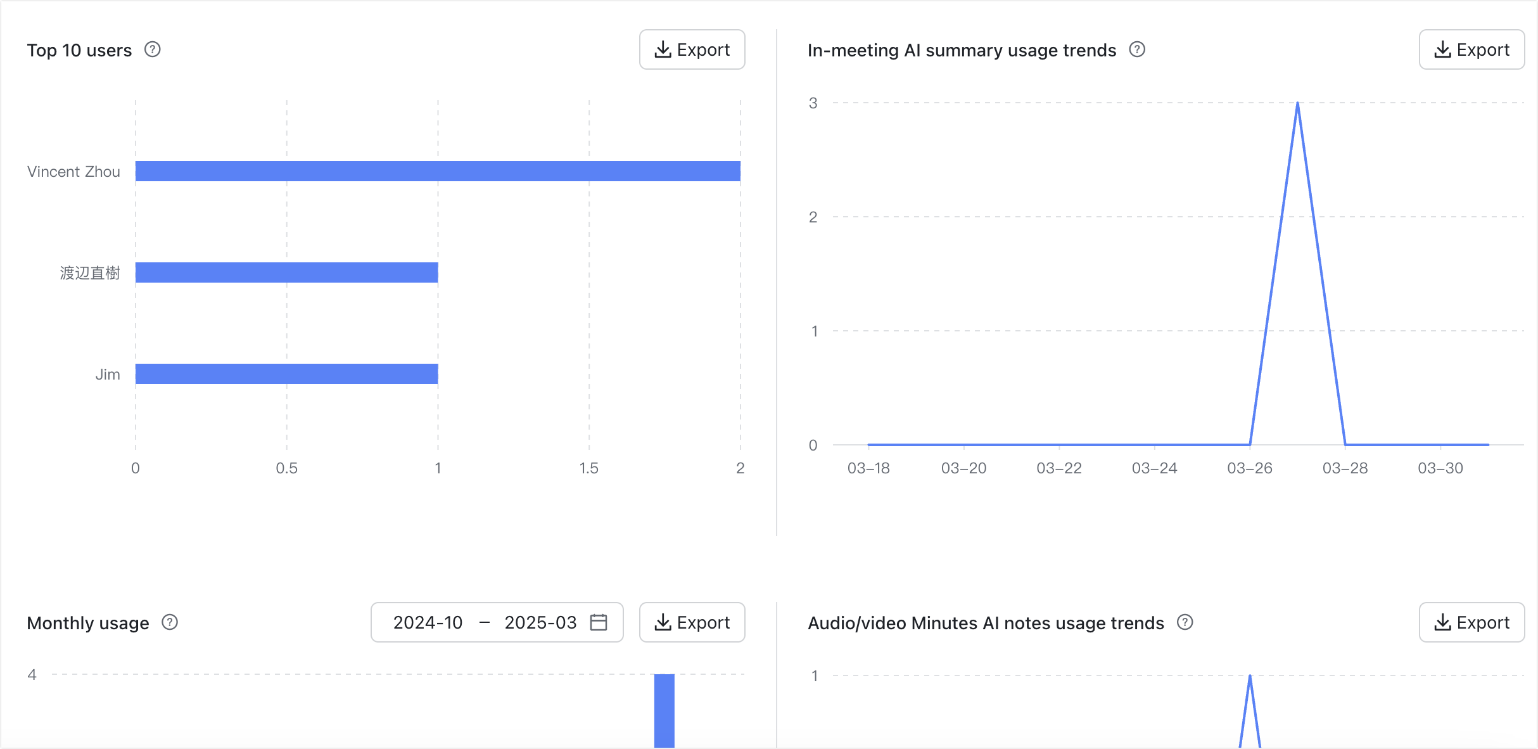Click the Vincent Zhou name label
This screenshot has height=749, width=1538.
click(73, 172)
